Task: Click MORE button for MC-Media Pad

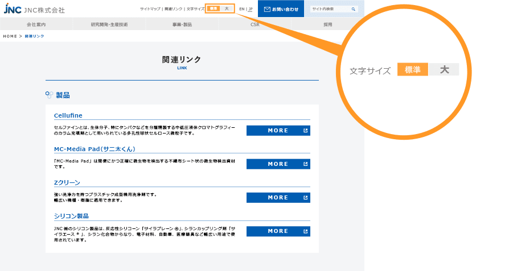Action: pos(278,164)
